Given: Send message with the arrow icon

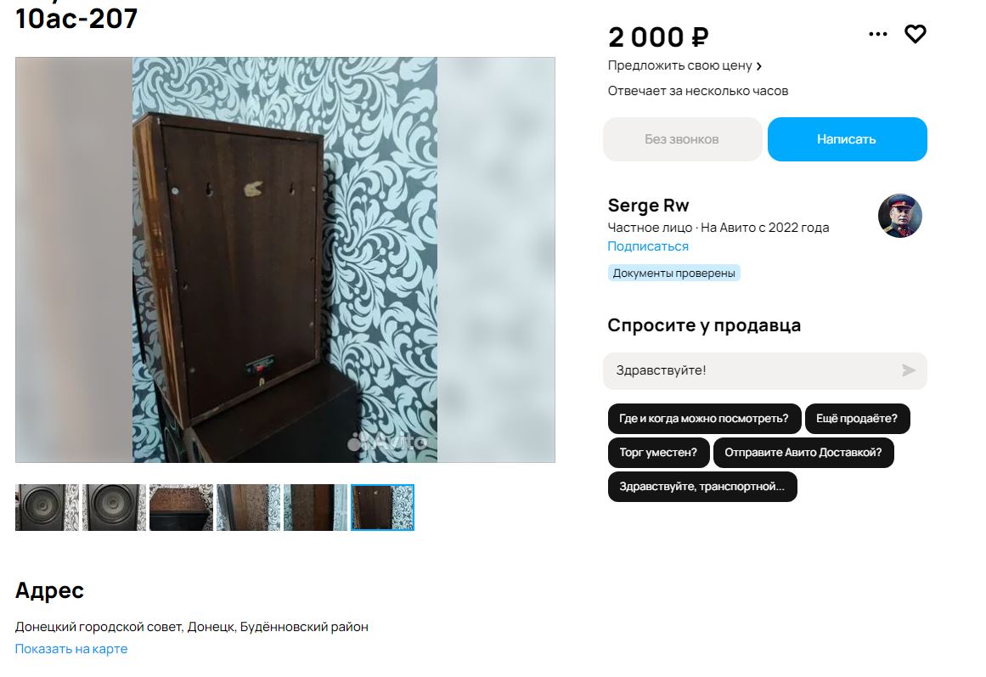Looking at the screenshot, I should point(908,370).
